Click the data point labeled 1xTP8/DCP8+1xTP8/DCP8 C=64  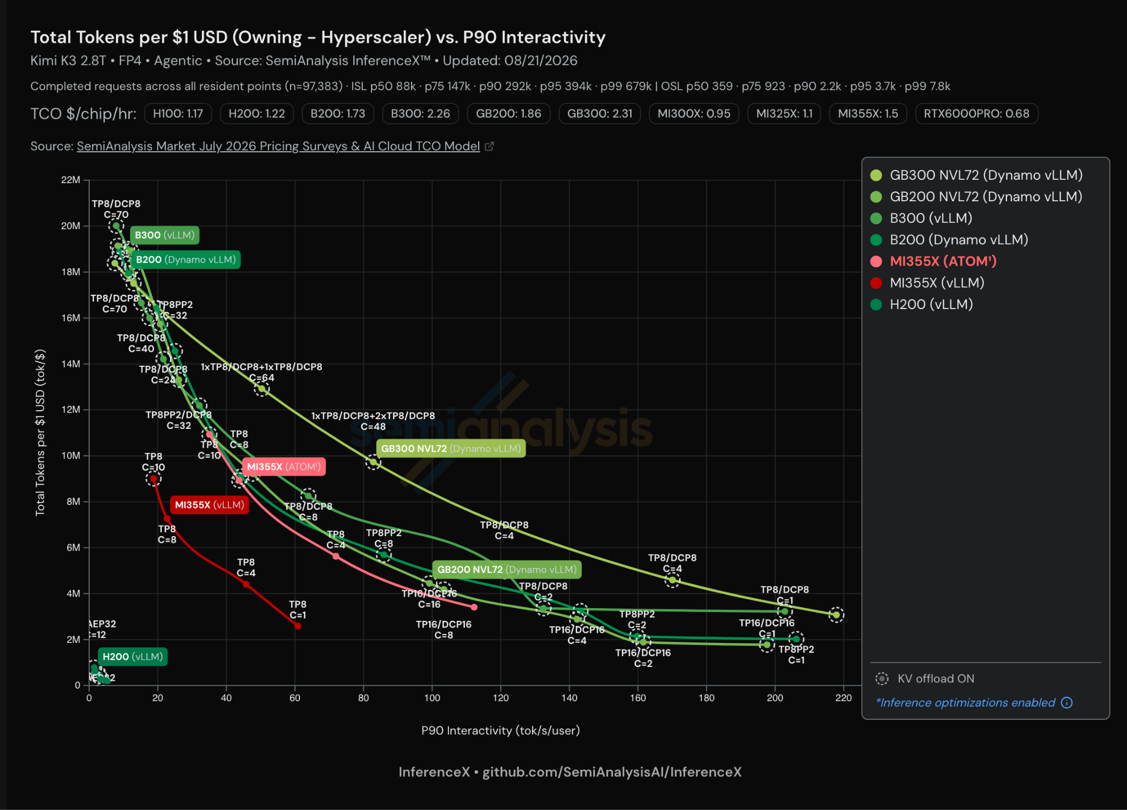point(262,389)
